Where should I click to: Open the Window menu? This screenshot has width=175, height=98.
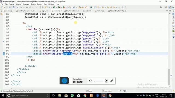click(x=51, y=4)
